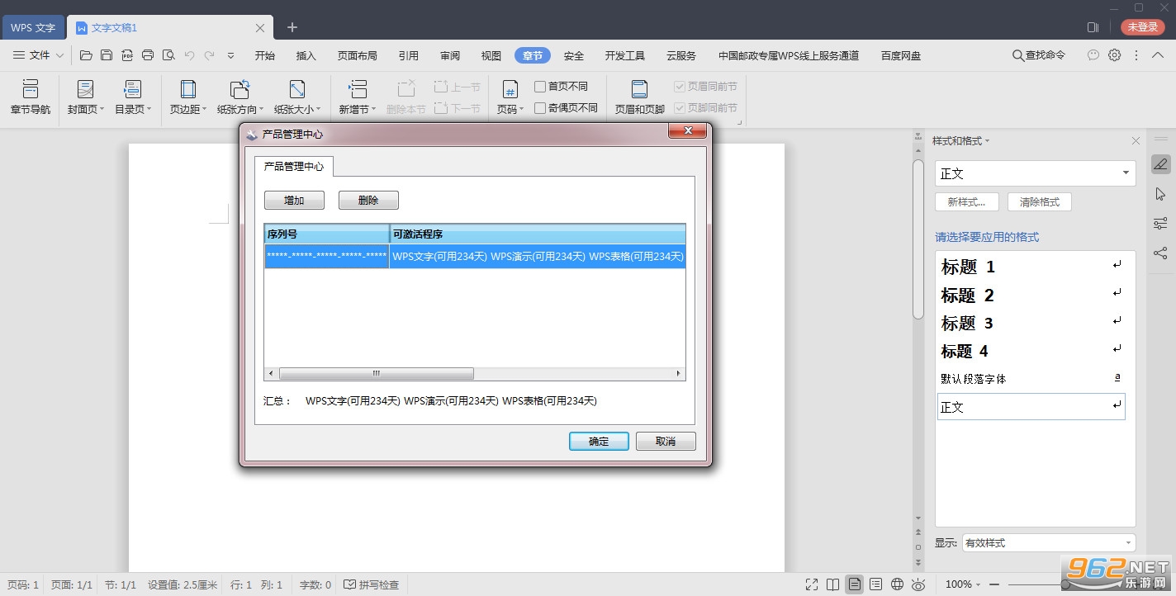The image size is (1176, 596).
Task: Open the 正文 style combo box
Action: 1036,173
